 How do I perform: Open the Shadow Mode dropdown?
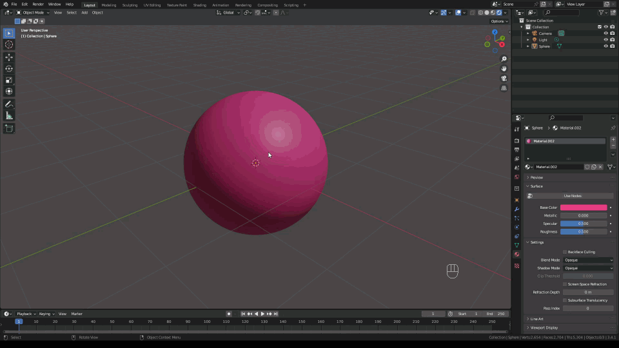(588, 268)
